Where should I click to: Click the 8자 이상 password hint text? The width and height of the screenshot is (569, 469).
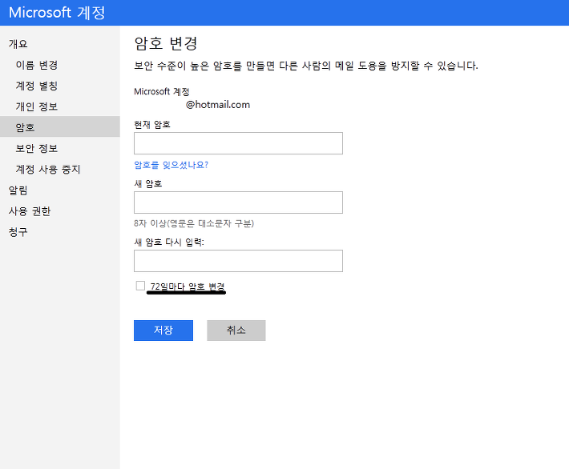pos(194,223)
